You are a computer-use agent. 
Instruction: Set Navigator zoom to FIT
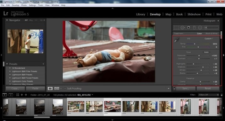[26, 20]
